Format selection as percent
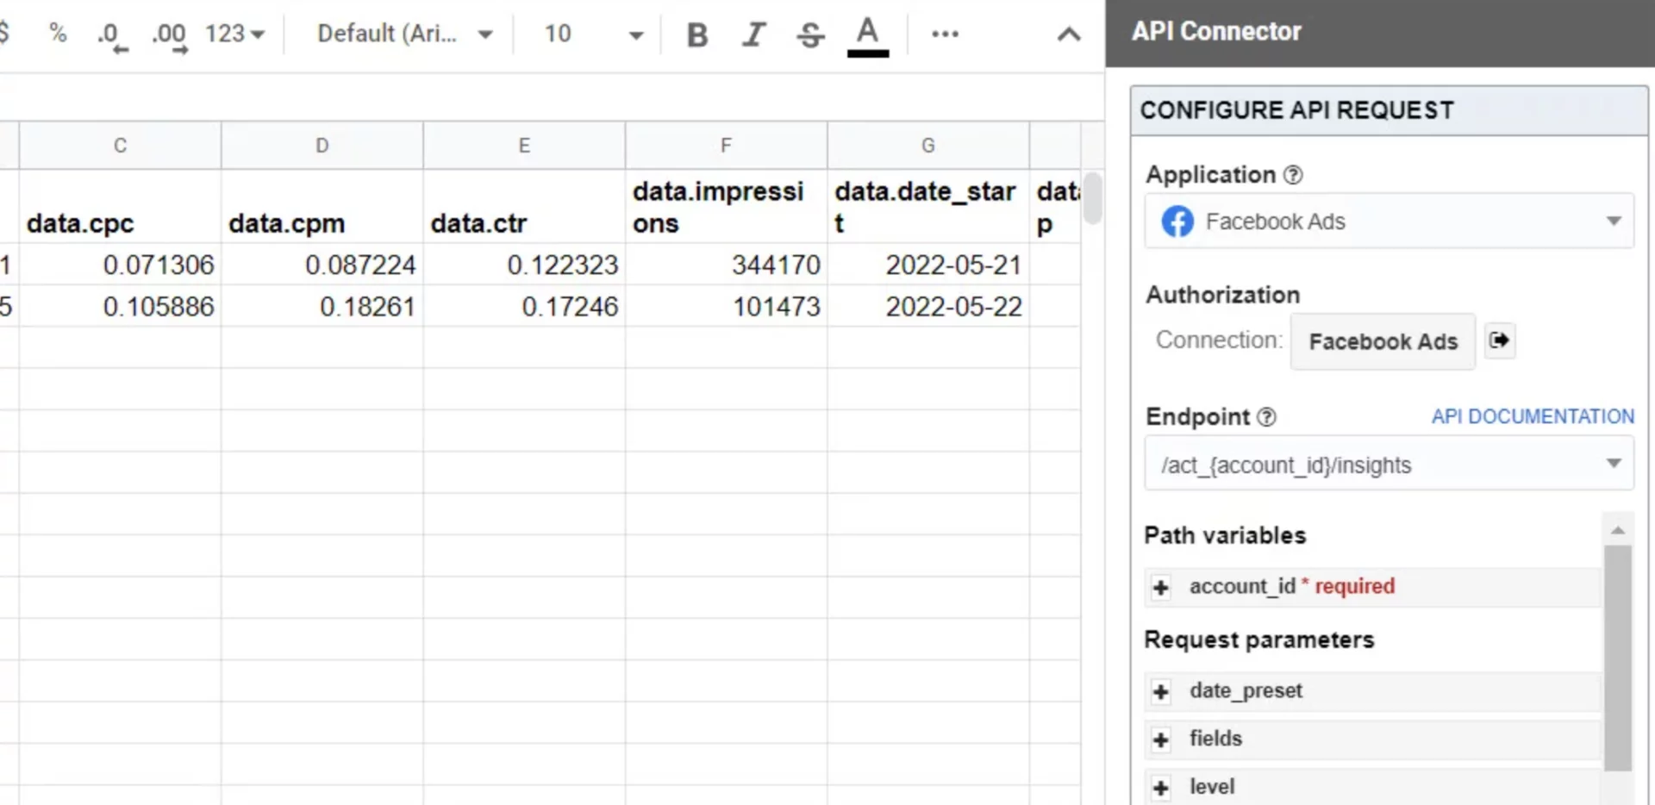 [x=58, y=33]
